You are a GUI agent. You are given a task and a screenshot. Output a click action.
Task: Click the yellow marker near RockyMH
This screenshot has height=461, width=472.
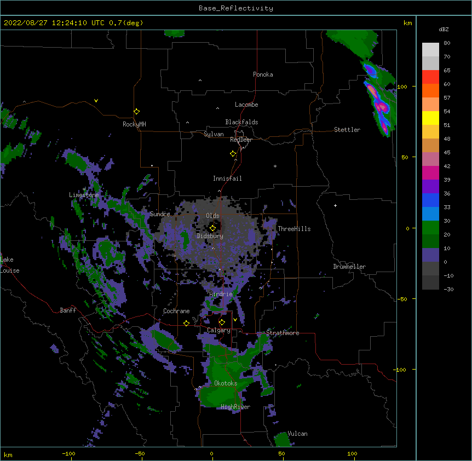coord(136,111)
